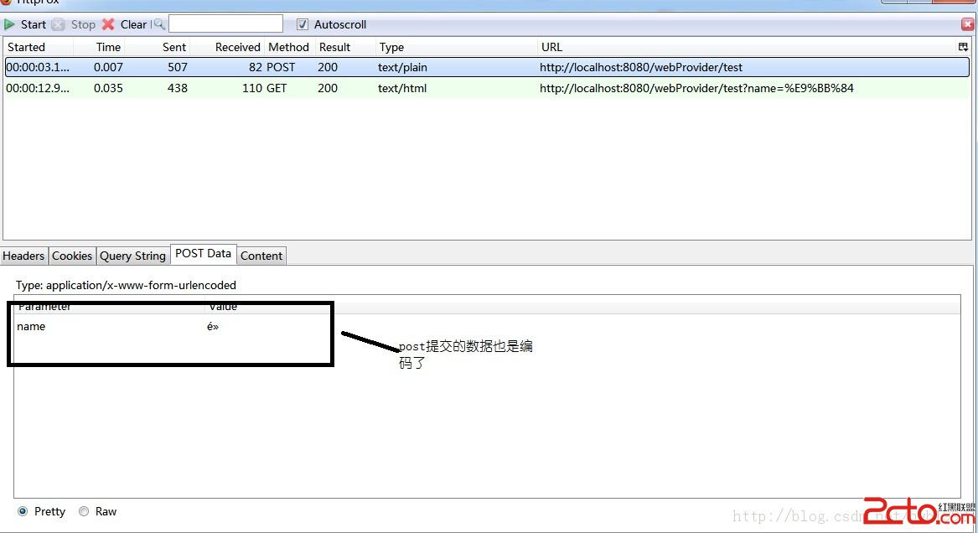Close the HttpFox panel with red X
Viewport: 978px width, 533px height.
[967, 24]
